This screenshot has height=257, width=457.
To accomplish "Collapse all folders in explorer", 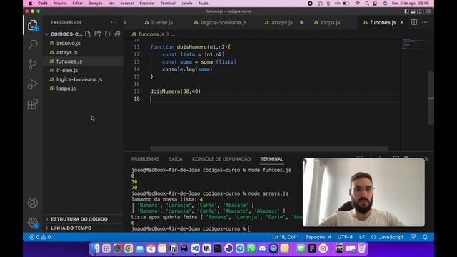I will point(117,34).
